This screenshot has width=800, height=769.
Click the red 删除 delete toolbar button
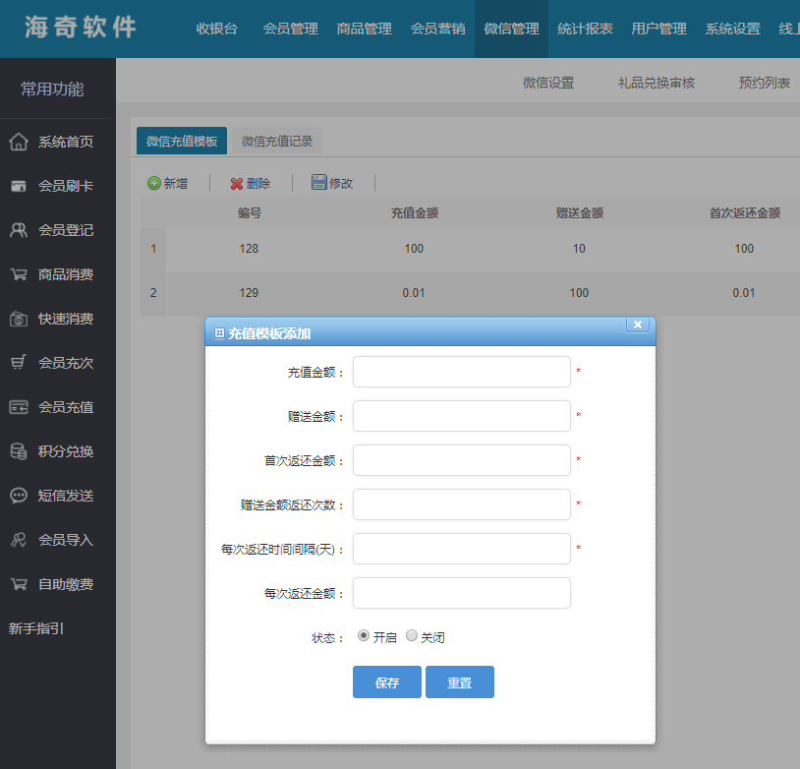coord(250,183)
